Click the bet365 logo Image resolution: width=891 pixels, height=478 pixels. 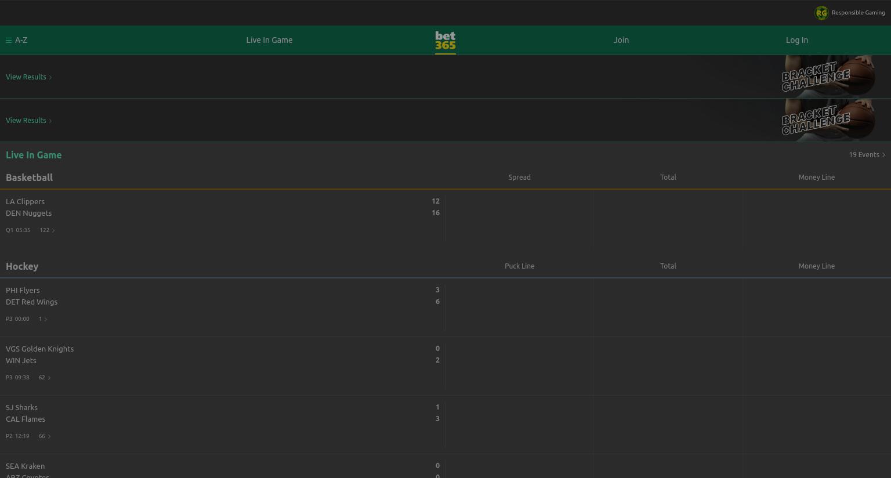click(x=445, y=41)
